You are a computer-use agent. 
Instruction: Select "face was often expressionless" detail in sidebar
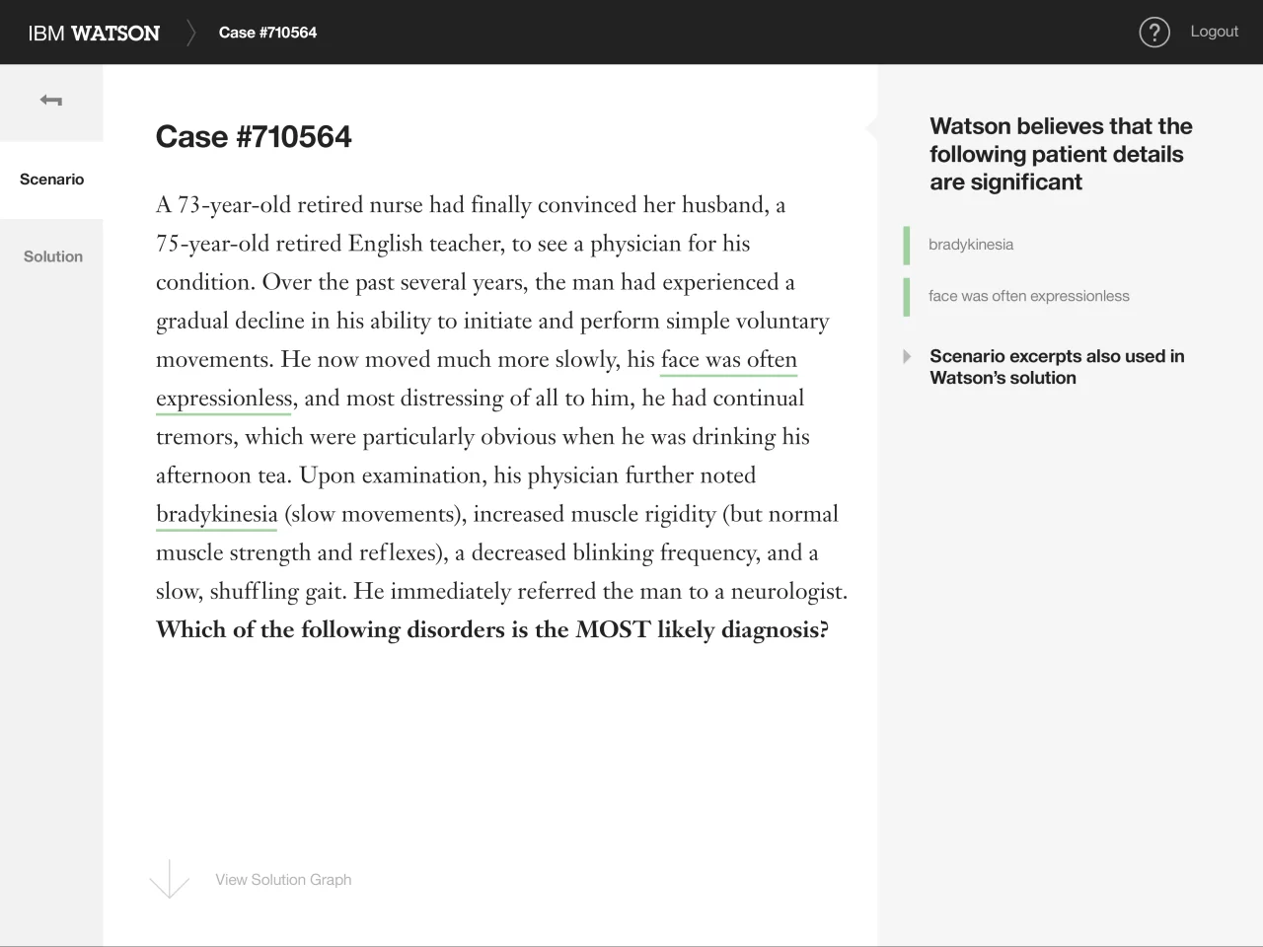coord(1028,296)
